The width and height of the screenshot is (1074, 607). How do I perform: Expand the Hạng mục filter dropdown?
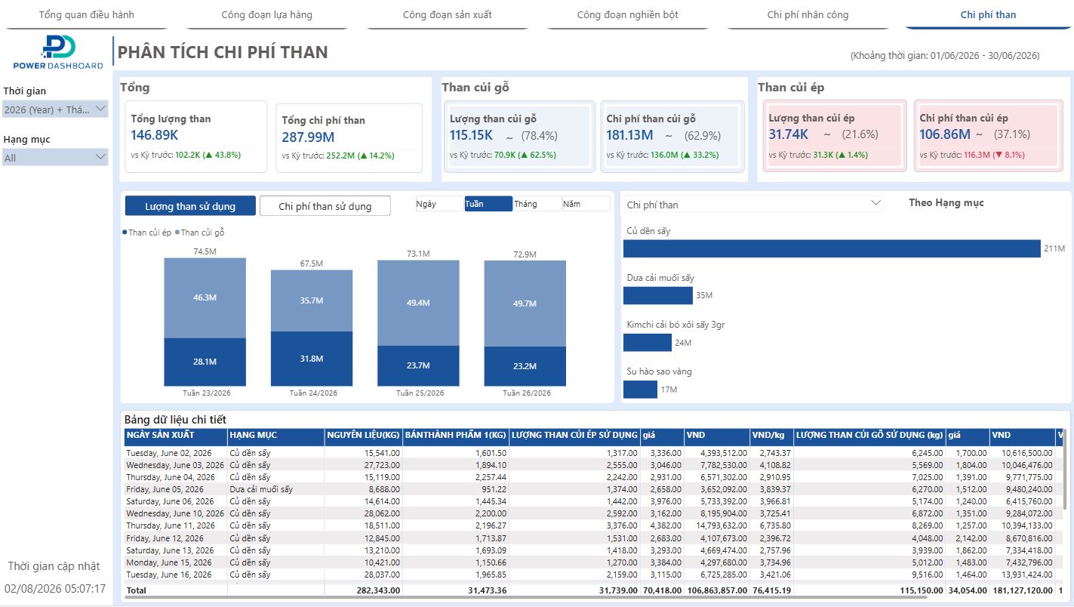[100, 157]
